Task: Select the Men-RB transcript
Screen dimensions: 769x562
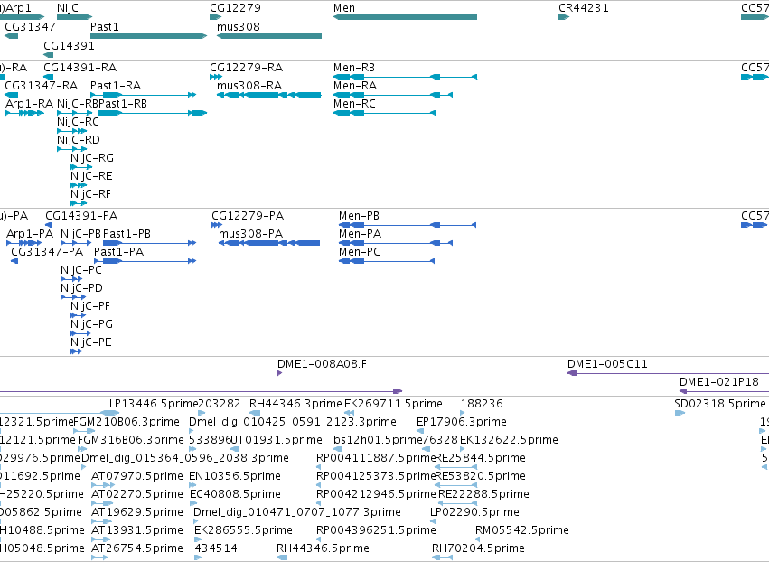Action: pos(405,77)
